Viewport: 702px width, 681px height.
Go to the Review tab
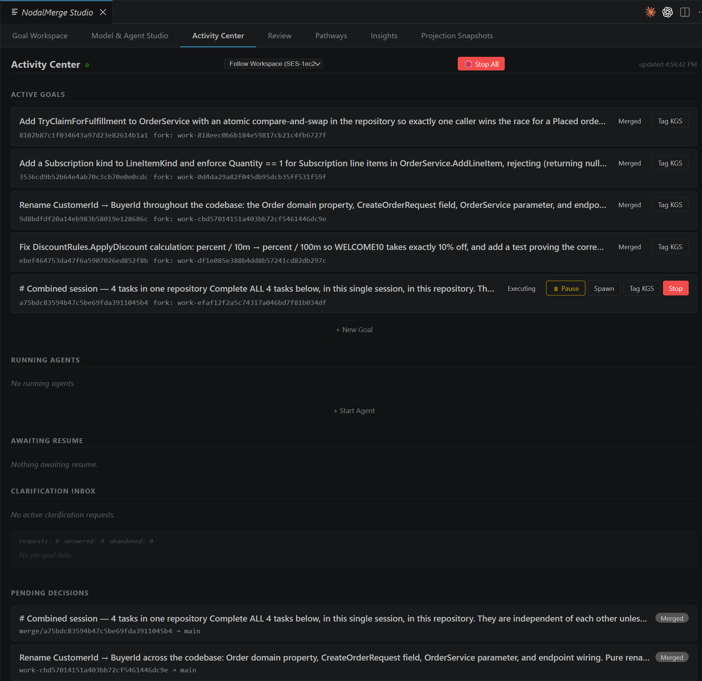click(279, 36)
